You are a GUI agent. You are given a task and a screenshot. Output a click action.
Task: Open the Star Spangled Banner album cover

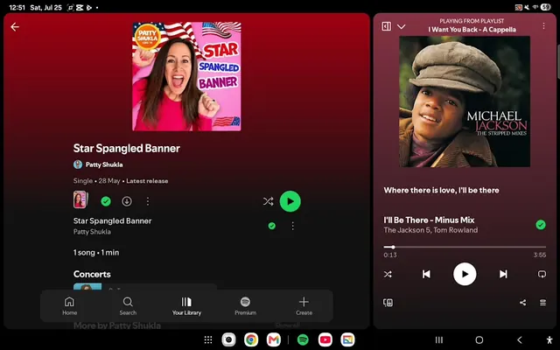(186, 76)
